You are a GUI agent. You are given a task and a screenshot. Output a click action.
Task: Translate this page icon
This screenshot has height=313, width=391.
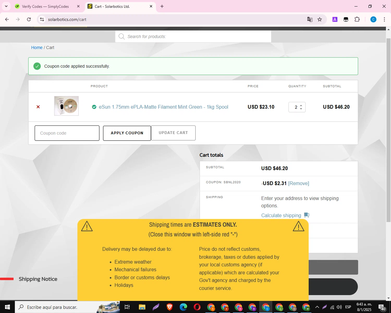point(310,19)
